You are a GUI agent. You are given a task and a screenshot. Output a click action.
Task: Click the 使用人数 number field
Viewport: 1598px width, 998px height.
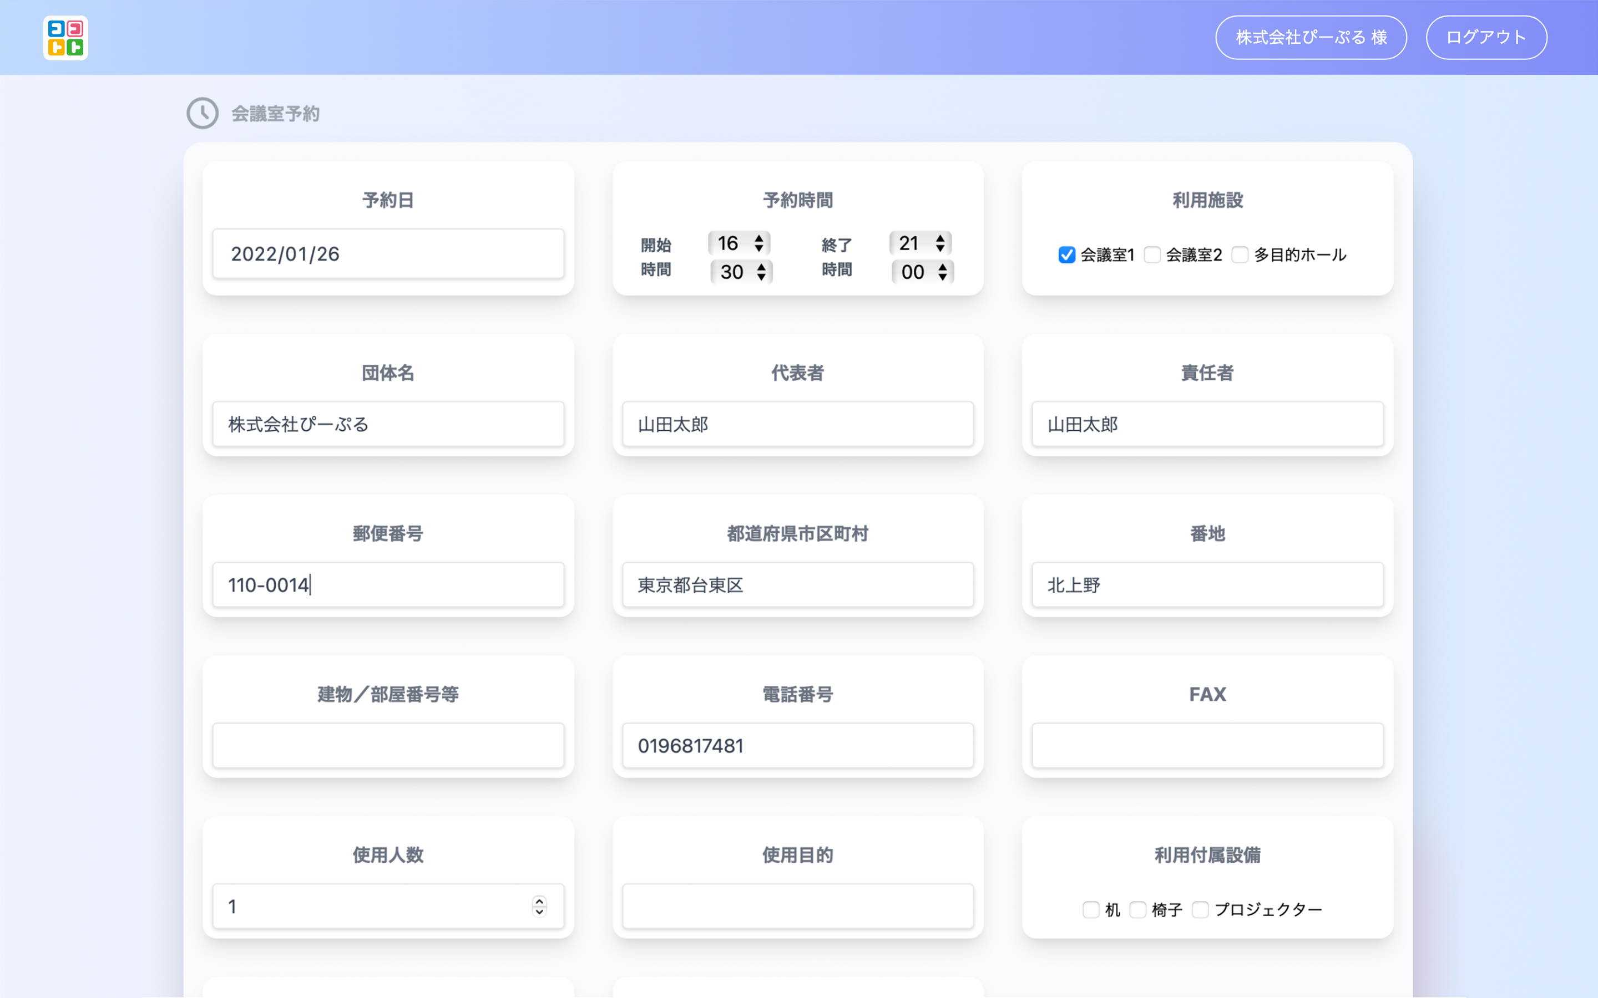(x=388, y=907)
